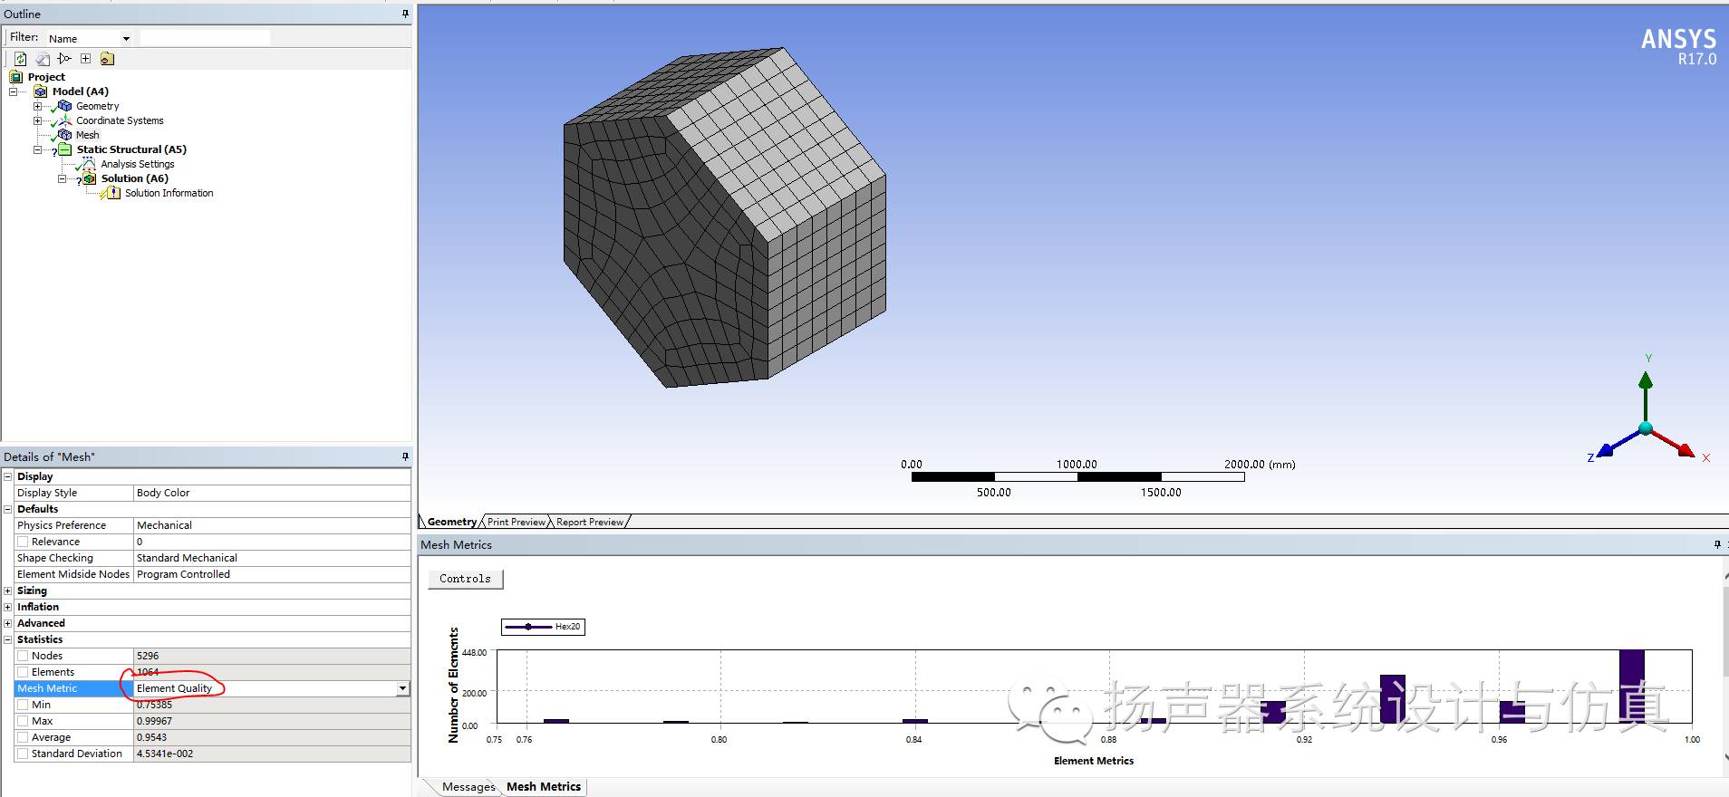Check the Nodes statistics checkbox
This screenshot has height=797, width=1729.
click(x=23, y=656)
